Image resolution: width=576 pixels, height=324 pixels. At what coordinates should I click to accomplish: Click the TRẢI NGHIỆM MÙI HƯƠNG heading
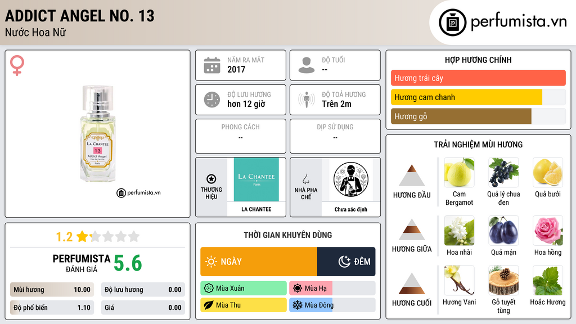(x=478, y=145)
